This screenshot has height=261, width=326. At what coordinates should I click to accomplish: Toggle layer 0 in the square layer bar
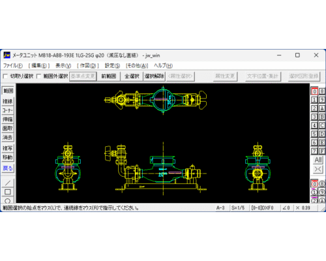pos(314,91)
